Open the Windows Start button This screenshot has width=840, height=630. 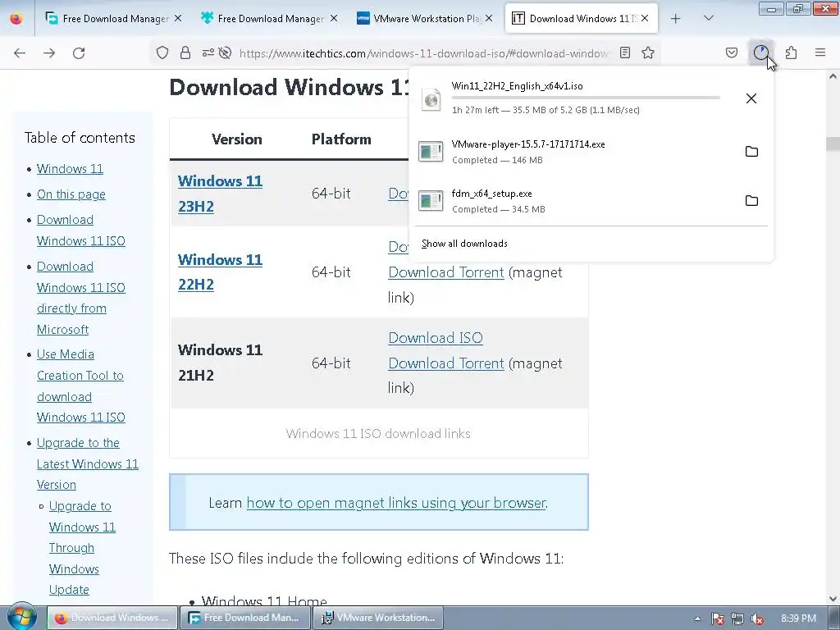click(x=21, y=617)
